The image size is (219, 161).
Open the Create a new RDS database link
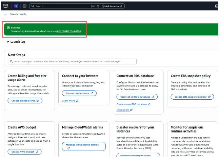tap(133, 104)
